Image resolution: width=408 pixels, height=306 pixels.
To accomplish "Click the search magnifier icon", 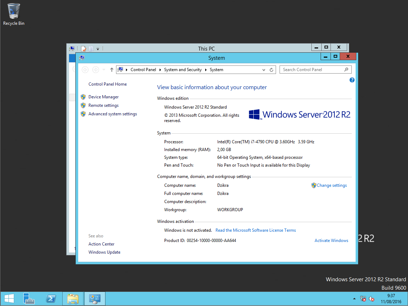I will [x=346, y=69].
